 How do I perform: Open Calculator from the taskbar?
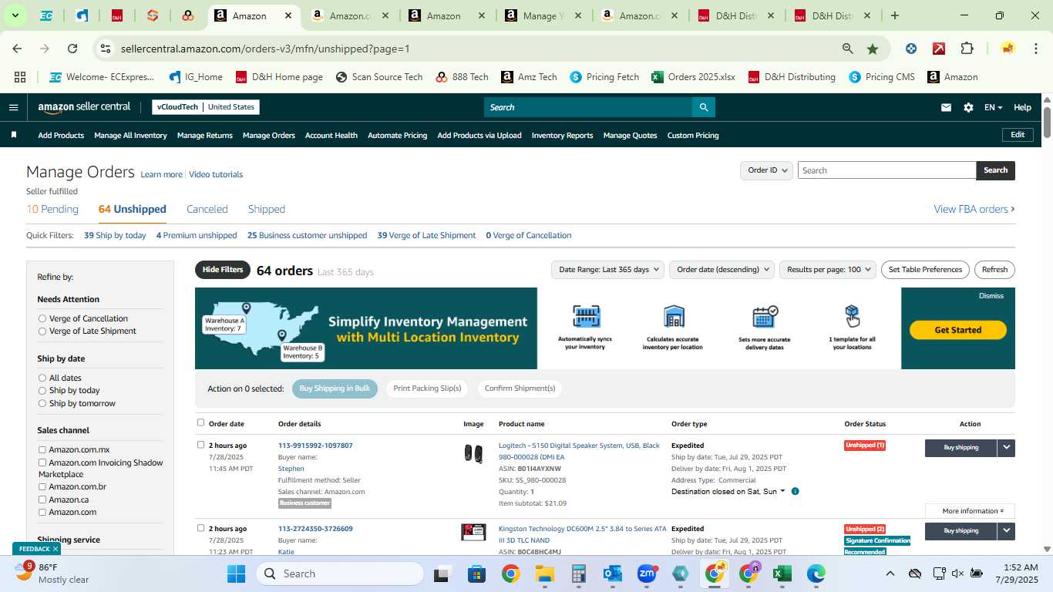578,573
